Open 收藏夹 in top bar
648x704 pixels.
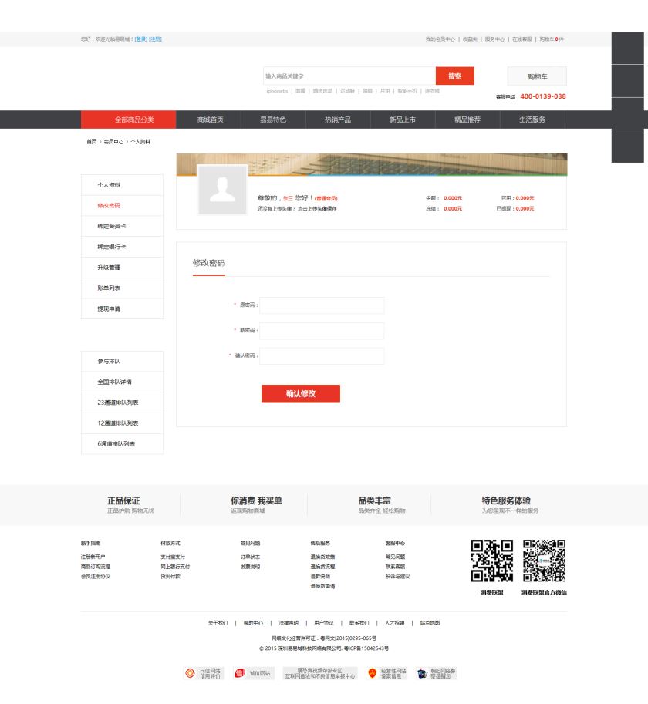pos(470,39)
